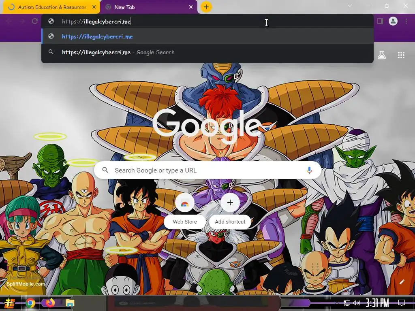
Task: Click the Chrome icon in the taskbar
Action: [30, 303]
